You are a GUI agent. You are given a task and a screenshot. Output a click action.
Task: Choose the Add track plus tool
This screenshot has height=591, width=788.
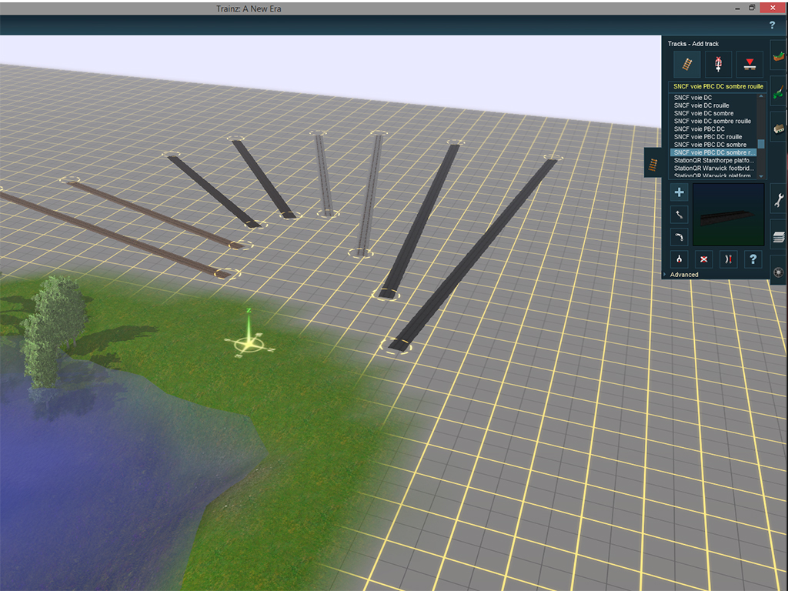tap(679, 192)
